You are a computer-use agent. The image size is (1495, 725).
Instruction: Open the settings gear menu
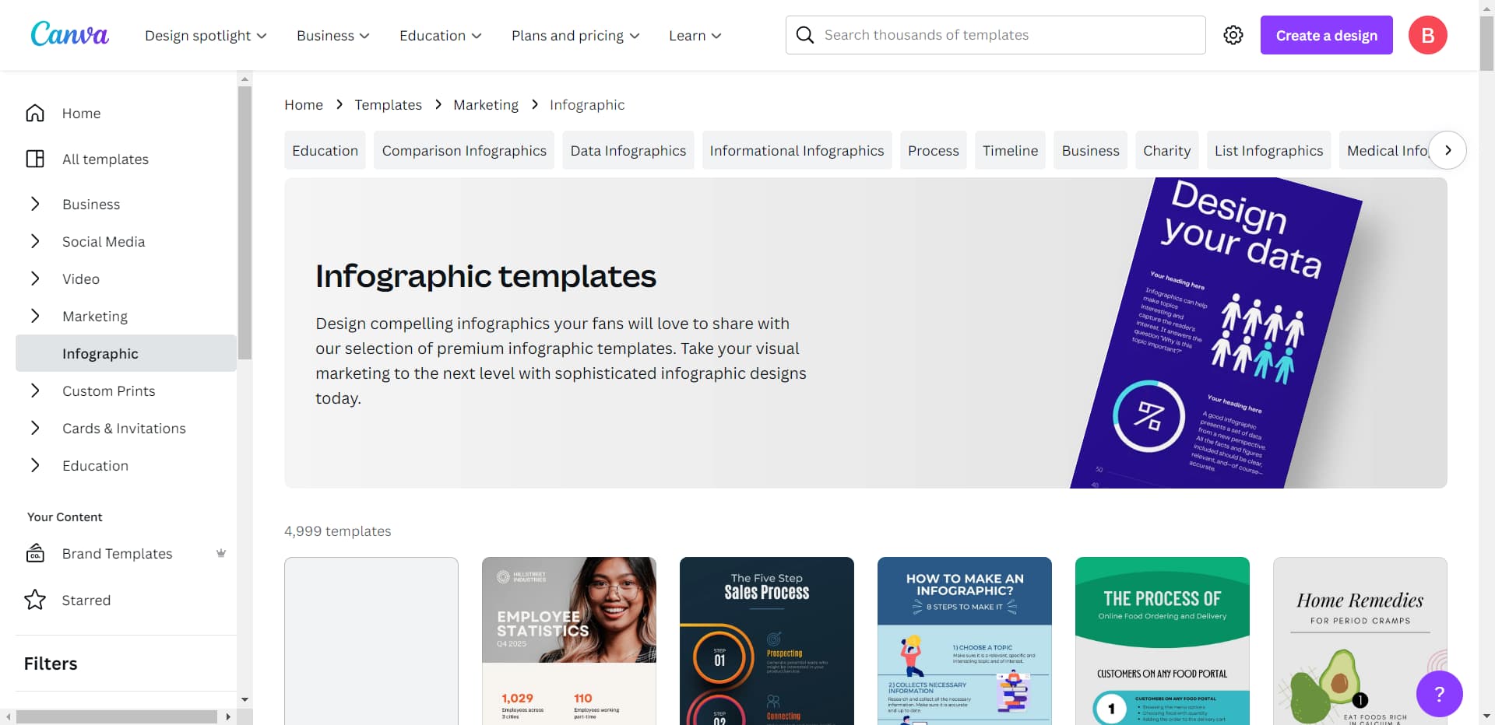coord(1233,35)
